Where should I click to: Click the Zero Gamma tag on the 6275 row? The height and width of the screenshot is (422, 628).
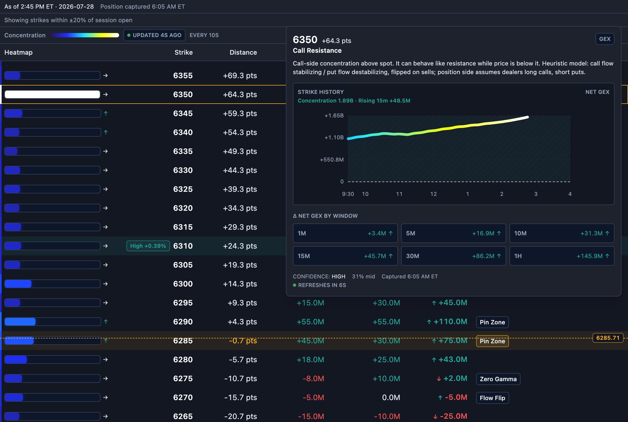point(498,379)
